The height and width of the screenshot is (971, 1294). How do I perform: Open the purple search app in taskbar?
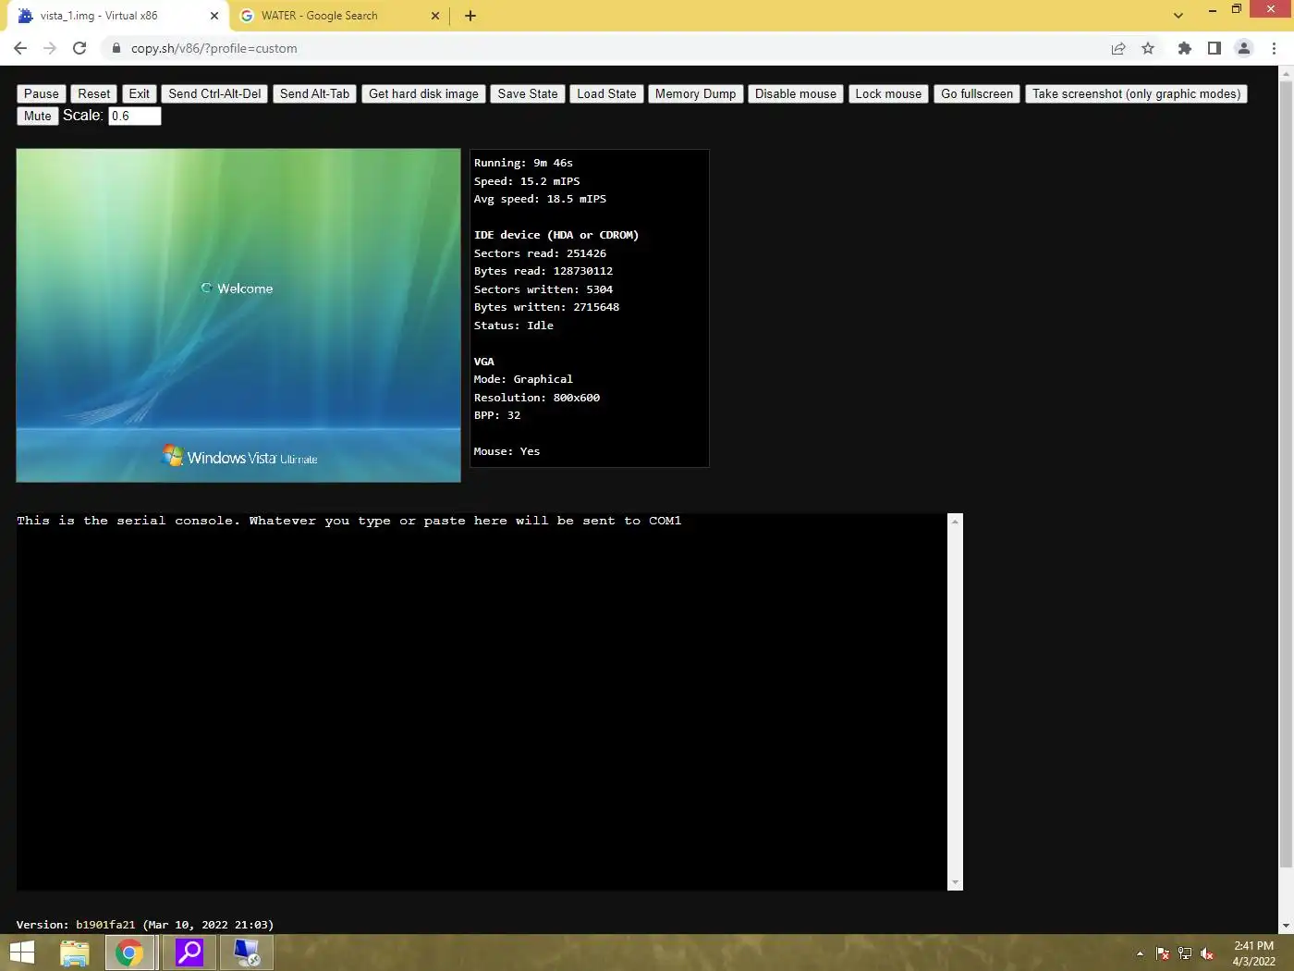(x=189, y=953)
